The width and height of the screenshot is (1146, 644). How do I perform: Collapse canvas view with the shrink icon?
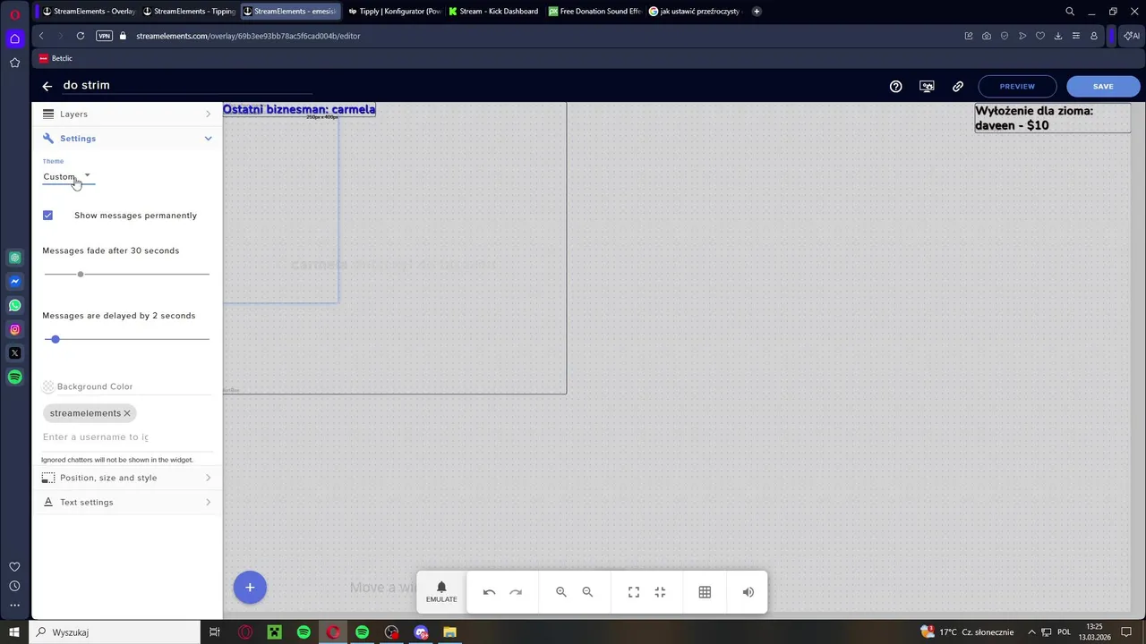coord(660,592)
